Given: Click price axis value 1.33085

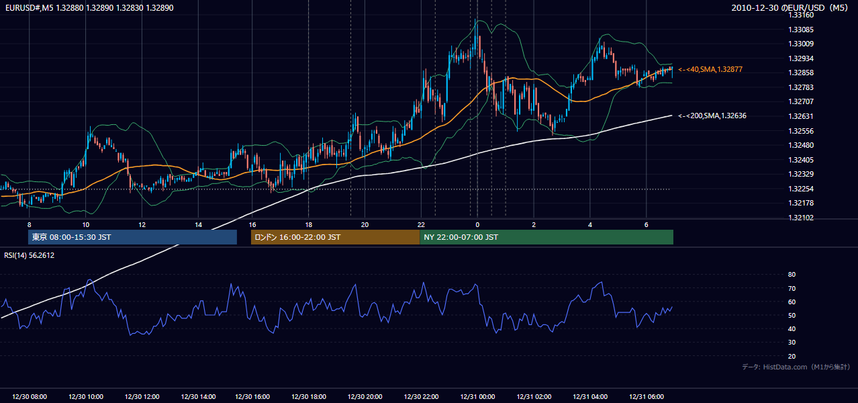Looking at the screenshot, I should (801, 30).
